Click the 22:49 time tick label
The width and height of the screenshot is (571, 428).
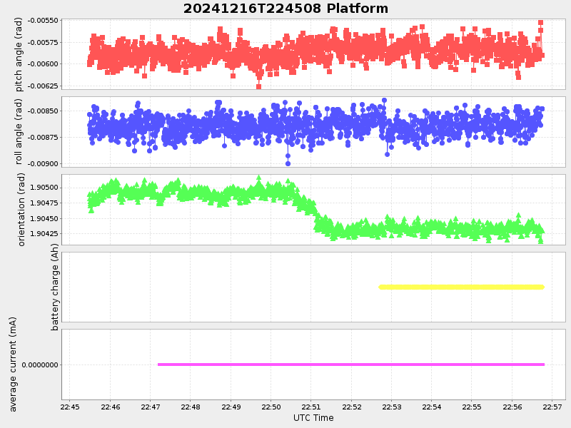[x=231, y=407]
